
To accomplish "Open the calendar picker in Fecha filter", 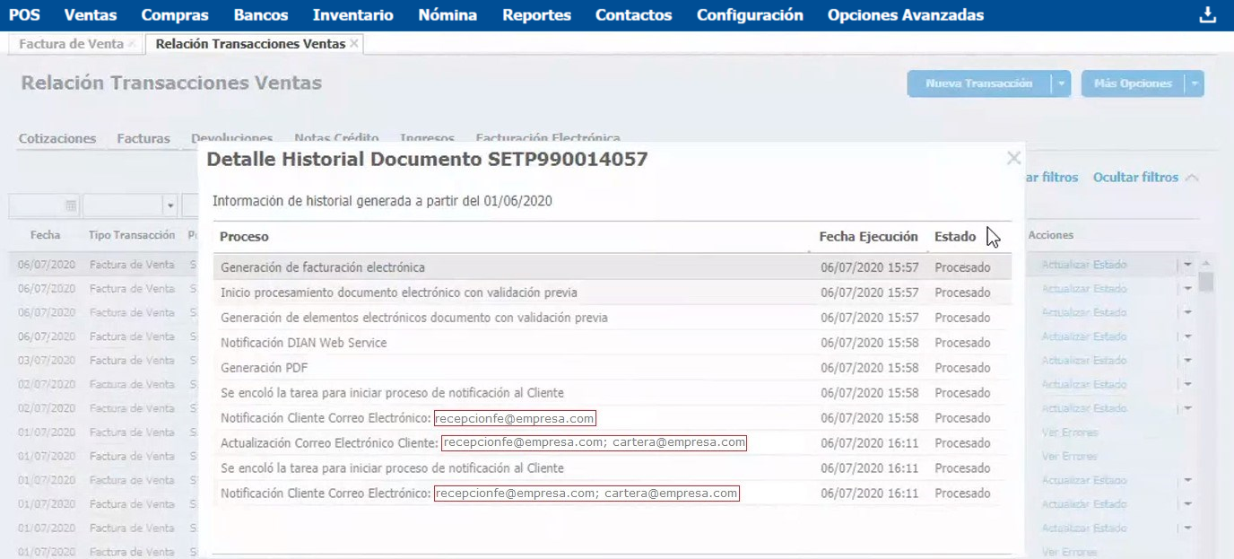I will point(70,205).
